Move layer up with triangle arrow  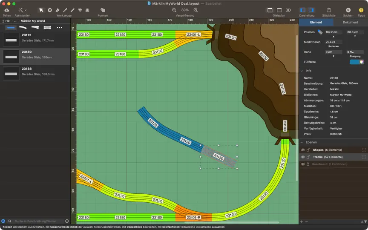[362, 221]
